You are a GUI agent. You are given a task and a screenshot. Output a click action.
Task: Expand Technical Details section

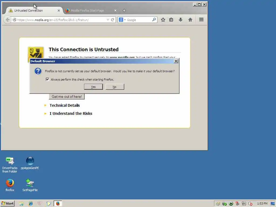[65, 105]
